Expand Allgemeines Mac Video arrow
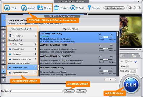 36,73
